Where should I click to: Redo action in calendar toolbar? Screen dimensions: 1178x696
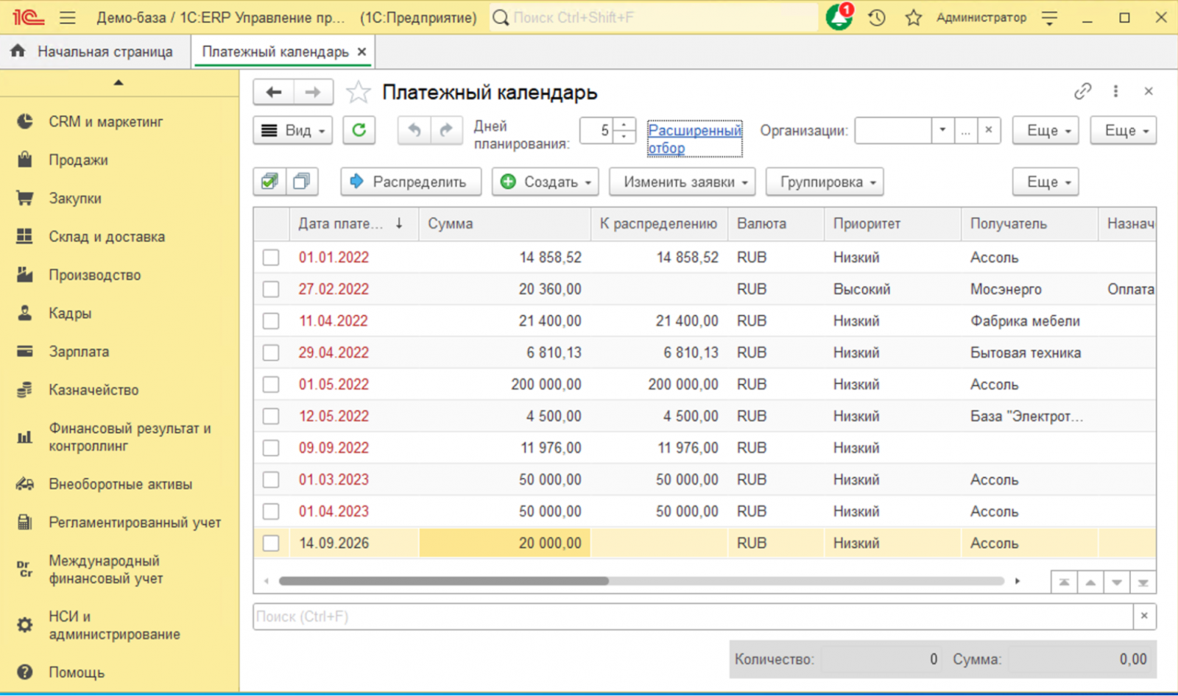[x=446, y=130]
